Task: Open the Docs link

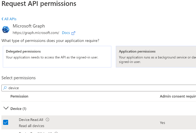Action: click(x=66, y=33)
